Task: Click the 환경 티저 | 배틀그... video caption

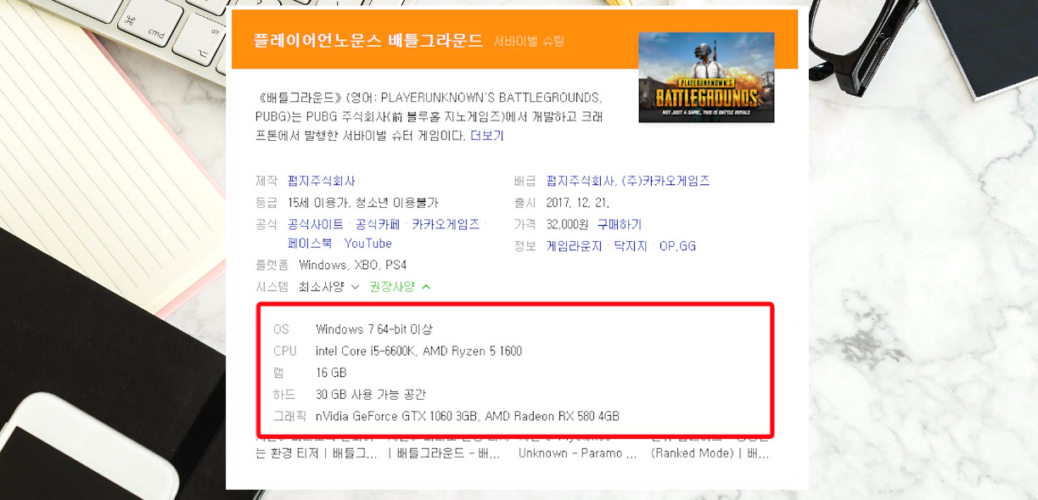Action: click(x=317, y=453)
